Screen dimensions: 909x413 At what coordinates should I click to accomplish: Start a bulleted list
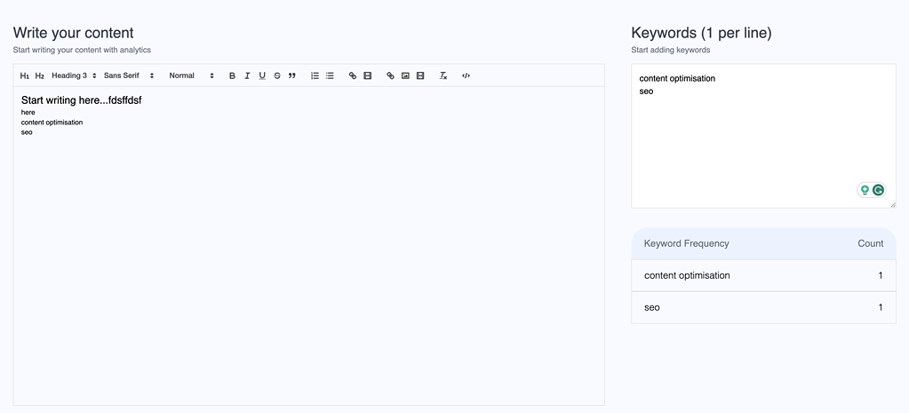pos(330,75)
